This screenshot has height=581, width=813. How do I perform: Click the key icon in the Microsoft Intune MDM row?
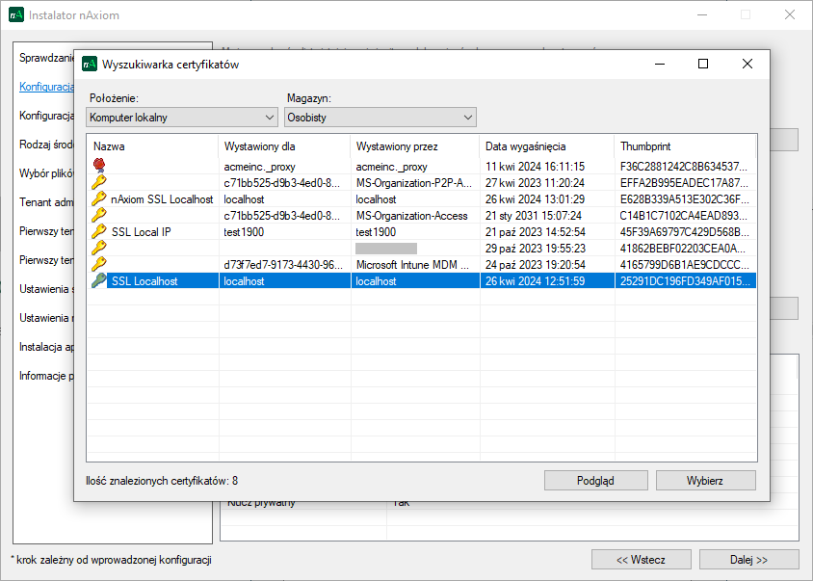[99, 264]
